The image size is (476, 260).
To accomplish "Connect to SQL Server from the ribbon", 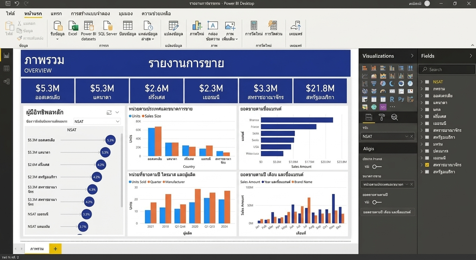I will [108, 28].
